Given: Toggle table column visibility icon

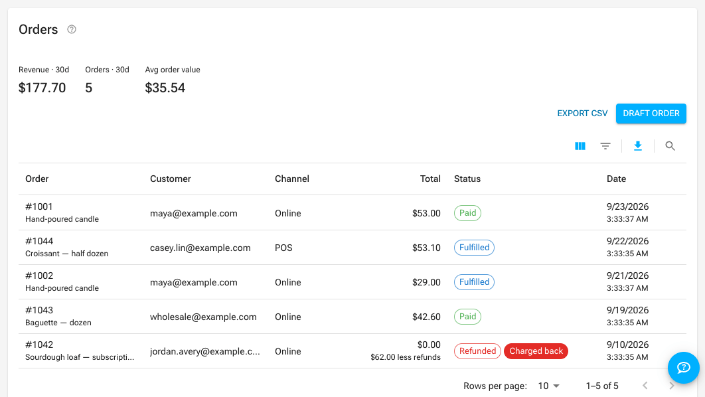Looking at the screenshot, I should coord(580,146).
